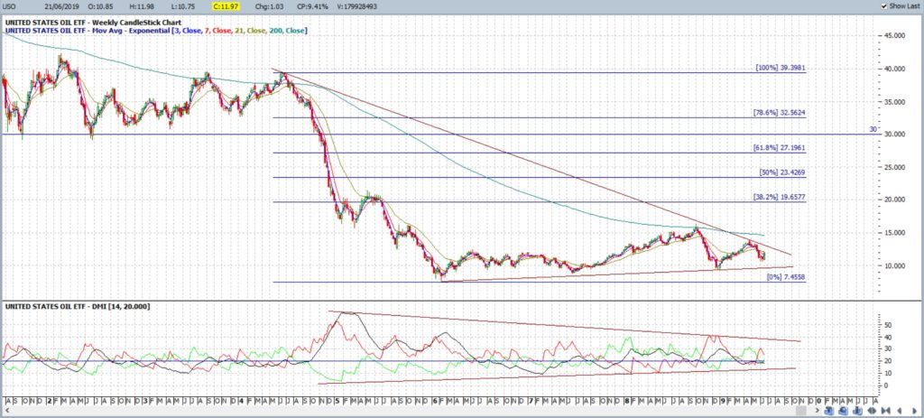The image size is (924, 418).
Task: Click the date 21/06/2019 in the header
Action: click(62, 6)
